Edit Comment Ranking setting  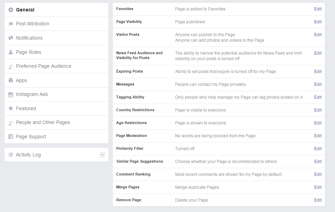pos(318,174)
